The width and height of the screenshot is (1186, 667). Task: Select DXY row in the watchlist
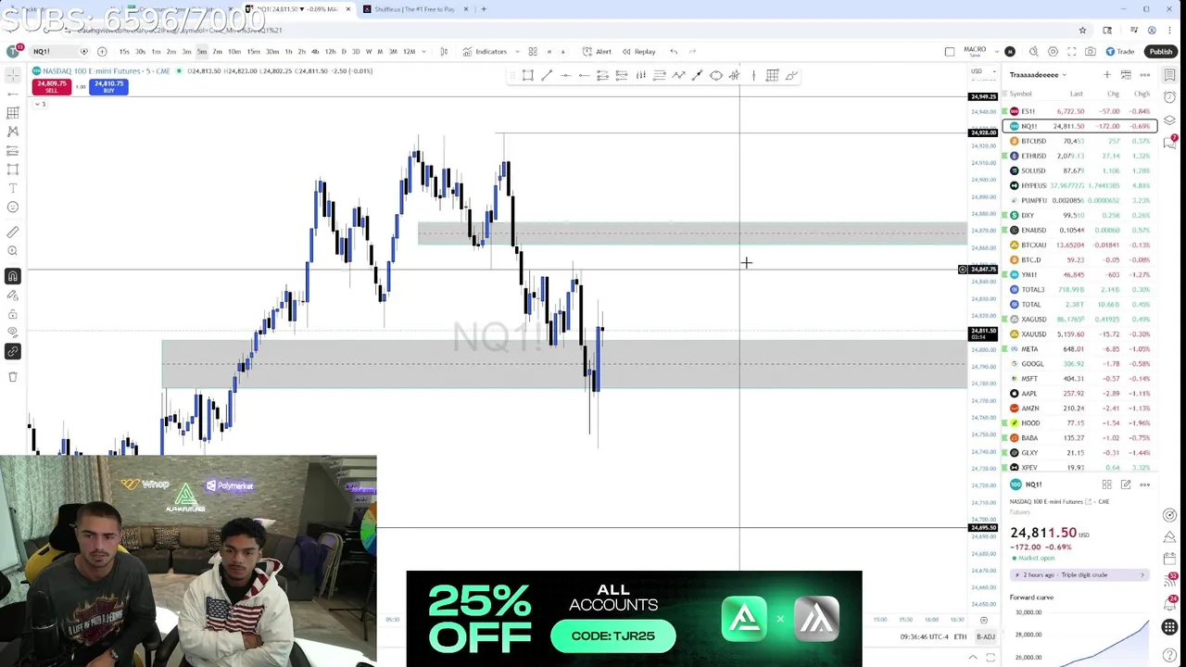(x=1079, y=215)
